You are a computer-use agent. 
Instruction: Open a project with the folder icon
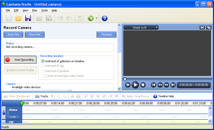pyautogui.click(x=18, y=18)
